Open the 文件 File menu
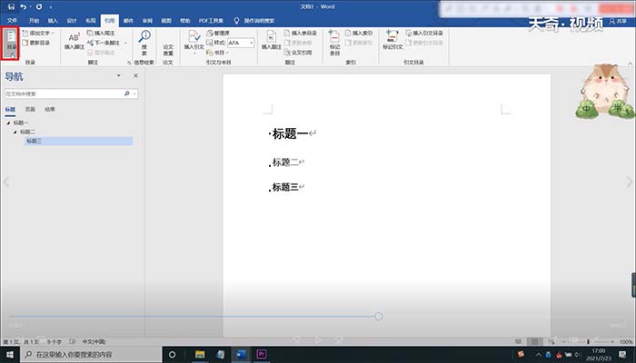The image size is (636, 363). (12, 21)
